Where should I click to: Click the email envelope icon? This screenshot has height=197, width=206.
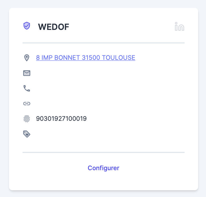[x=27, y=73]
